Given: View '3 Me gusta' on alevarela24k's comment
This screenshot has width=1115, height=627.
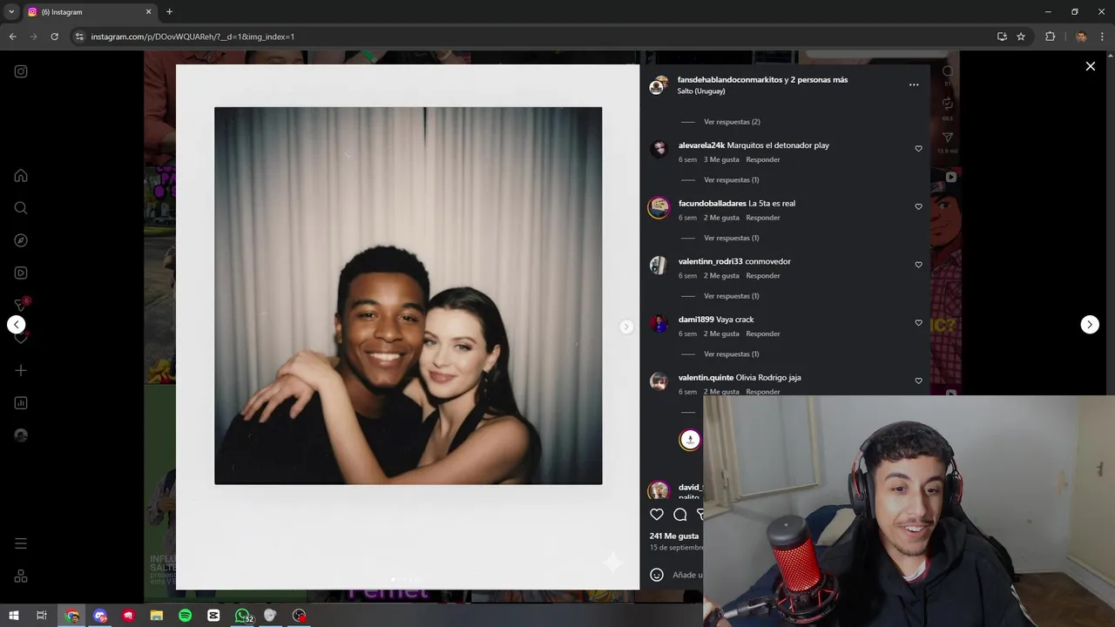Looking at the screenshot, I should pos(721,160).
